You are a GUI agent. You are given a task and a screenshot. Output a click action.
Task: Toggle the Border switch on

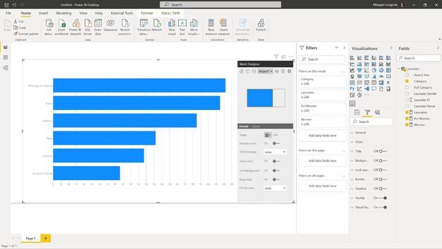[x=383, y=179]
